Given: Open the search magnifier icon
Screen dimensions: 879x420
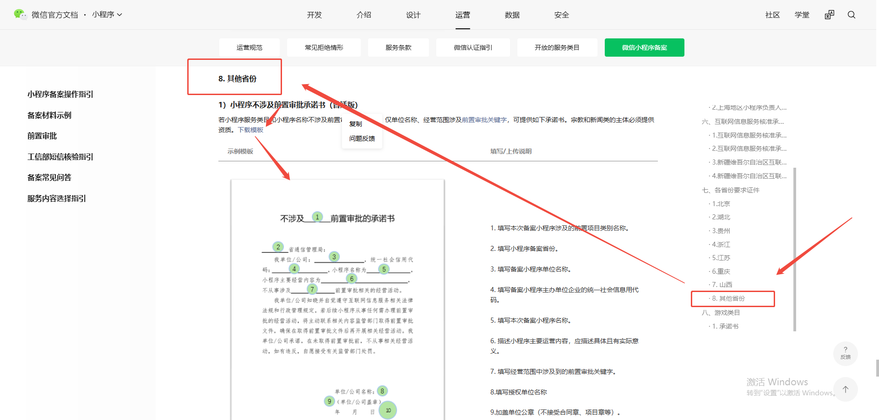Looking at the screenshot, I should click(851, 15).
